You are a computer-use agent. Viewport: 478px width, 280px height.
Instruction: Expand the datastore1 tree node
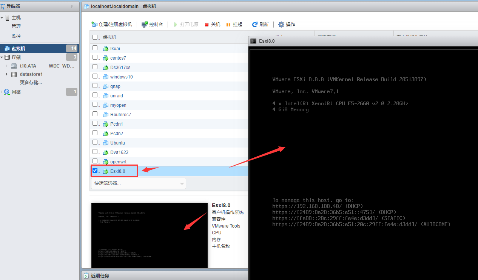coord(7,74)
